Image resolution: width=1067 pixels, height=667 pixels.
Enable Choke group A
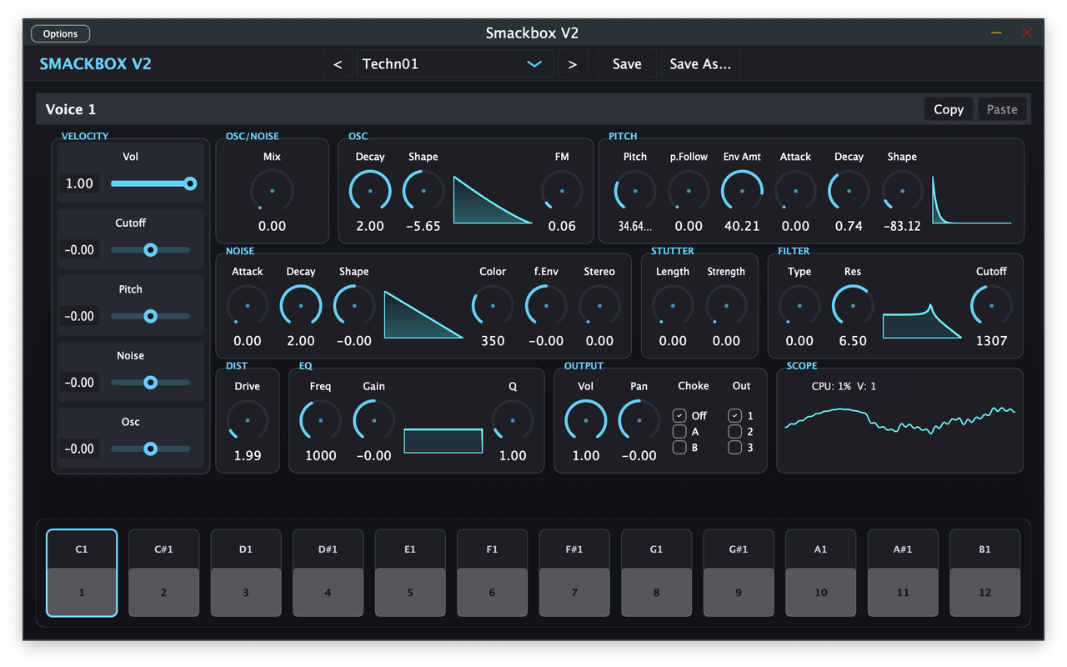(679, 431)
